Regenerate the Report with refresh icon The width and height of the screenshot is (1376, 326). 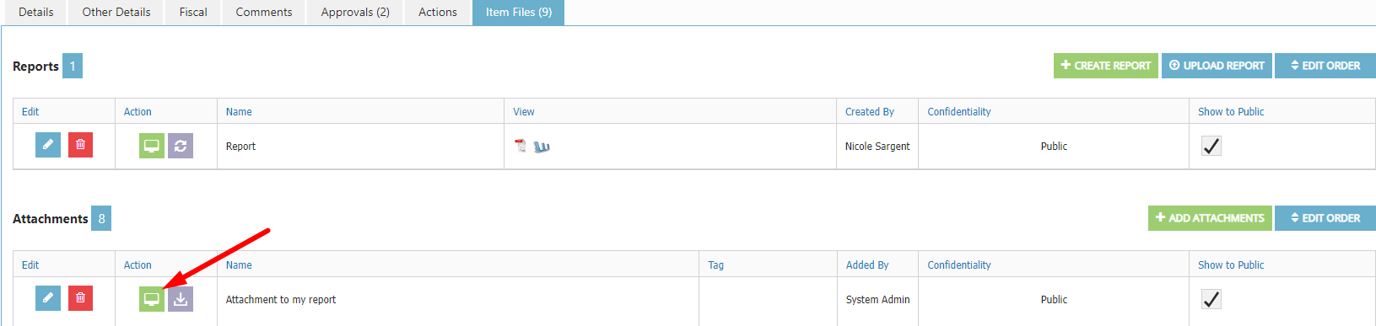pyautogui.click(x=181, y=146)
